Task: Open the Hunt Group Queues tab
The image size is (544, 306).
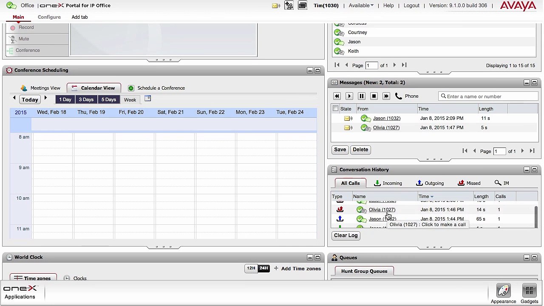Action: tap(364, 271)
